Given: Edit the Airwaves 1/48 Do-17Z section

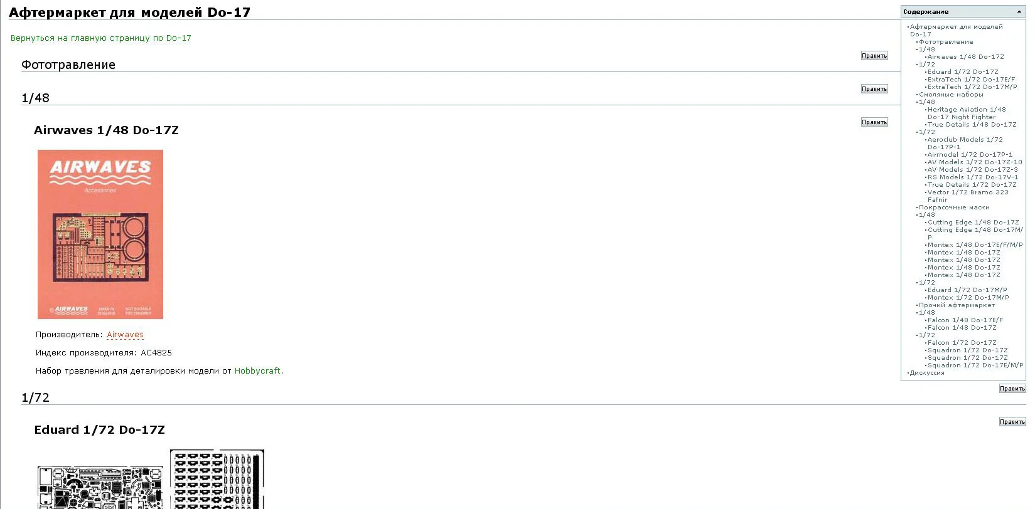Looking at the screenshot, I should pyautogui.click(x=874, y=122).
